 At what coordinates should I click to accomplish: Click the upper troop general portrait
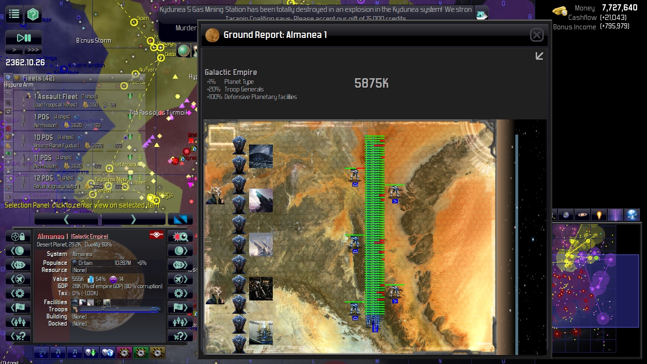[215, 195]
